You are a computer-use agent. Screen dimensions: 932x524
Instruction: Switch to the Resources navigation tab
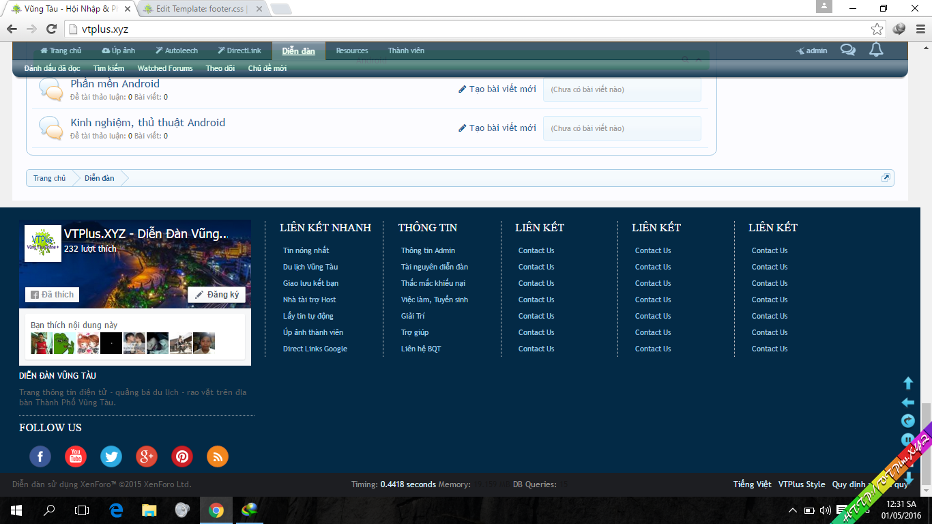point(351,50)
